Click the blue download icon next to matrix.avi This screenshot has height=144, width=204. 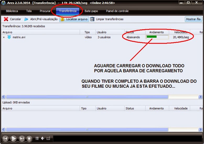click(x=9, y=37)
